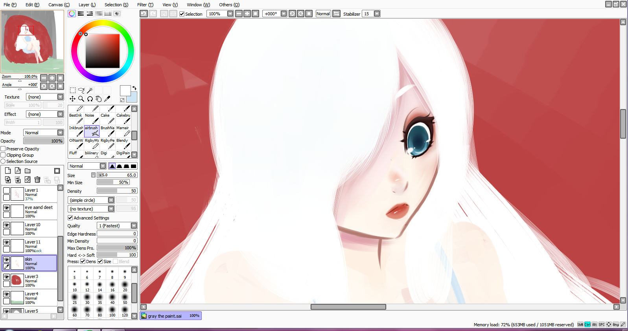
Task: Select the Magic Wand tool
Action: pyautogui.click(x=90, y=90)
